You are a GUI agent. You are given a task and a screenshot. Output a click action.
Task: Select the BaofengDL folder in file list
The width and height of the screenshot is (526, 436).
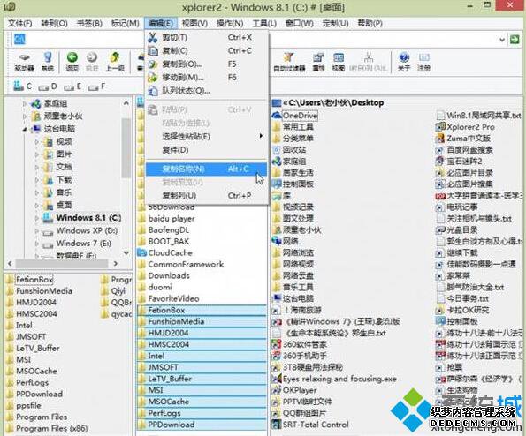169,230
